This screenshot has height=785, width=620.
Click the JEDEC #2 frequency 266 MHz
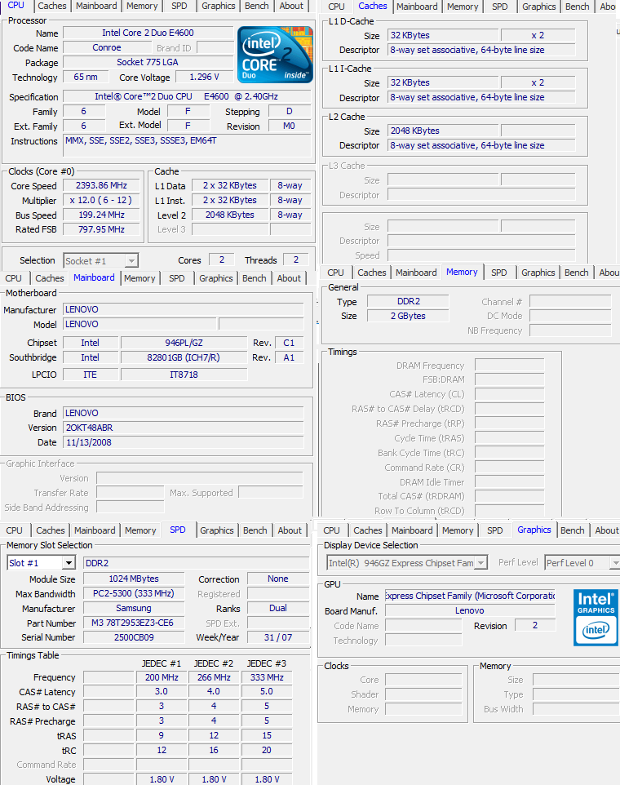(214, 677)
